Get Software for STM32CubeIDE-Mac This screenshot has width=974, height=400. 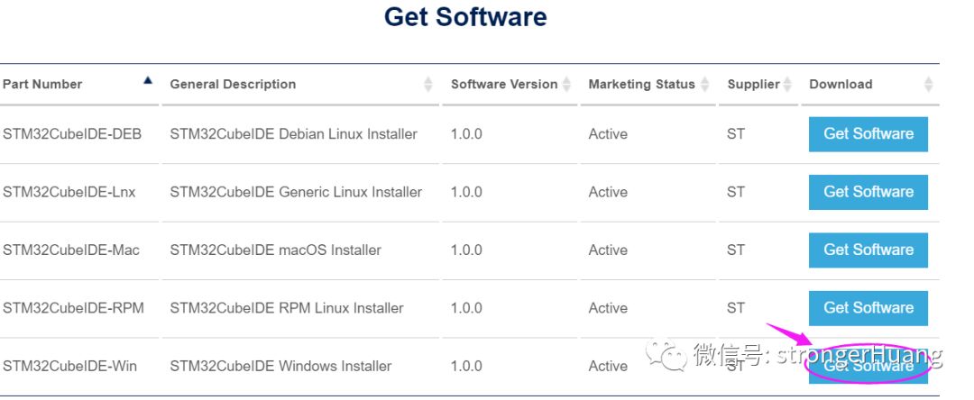[868, 250]
